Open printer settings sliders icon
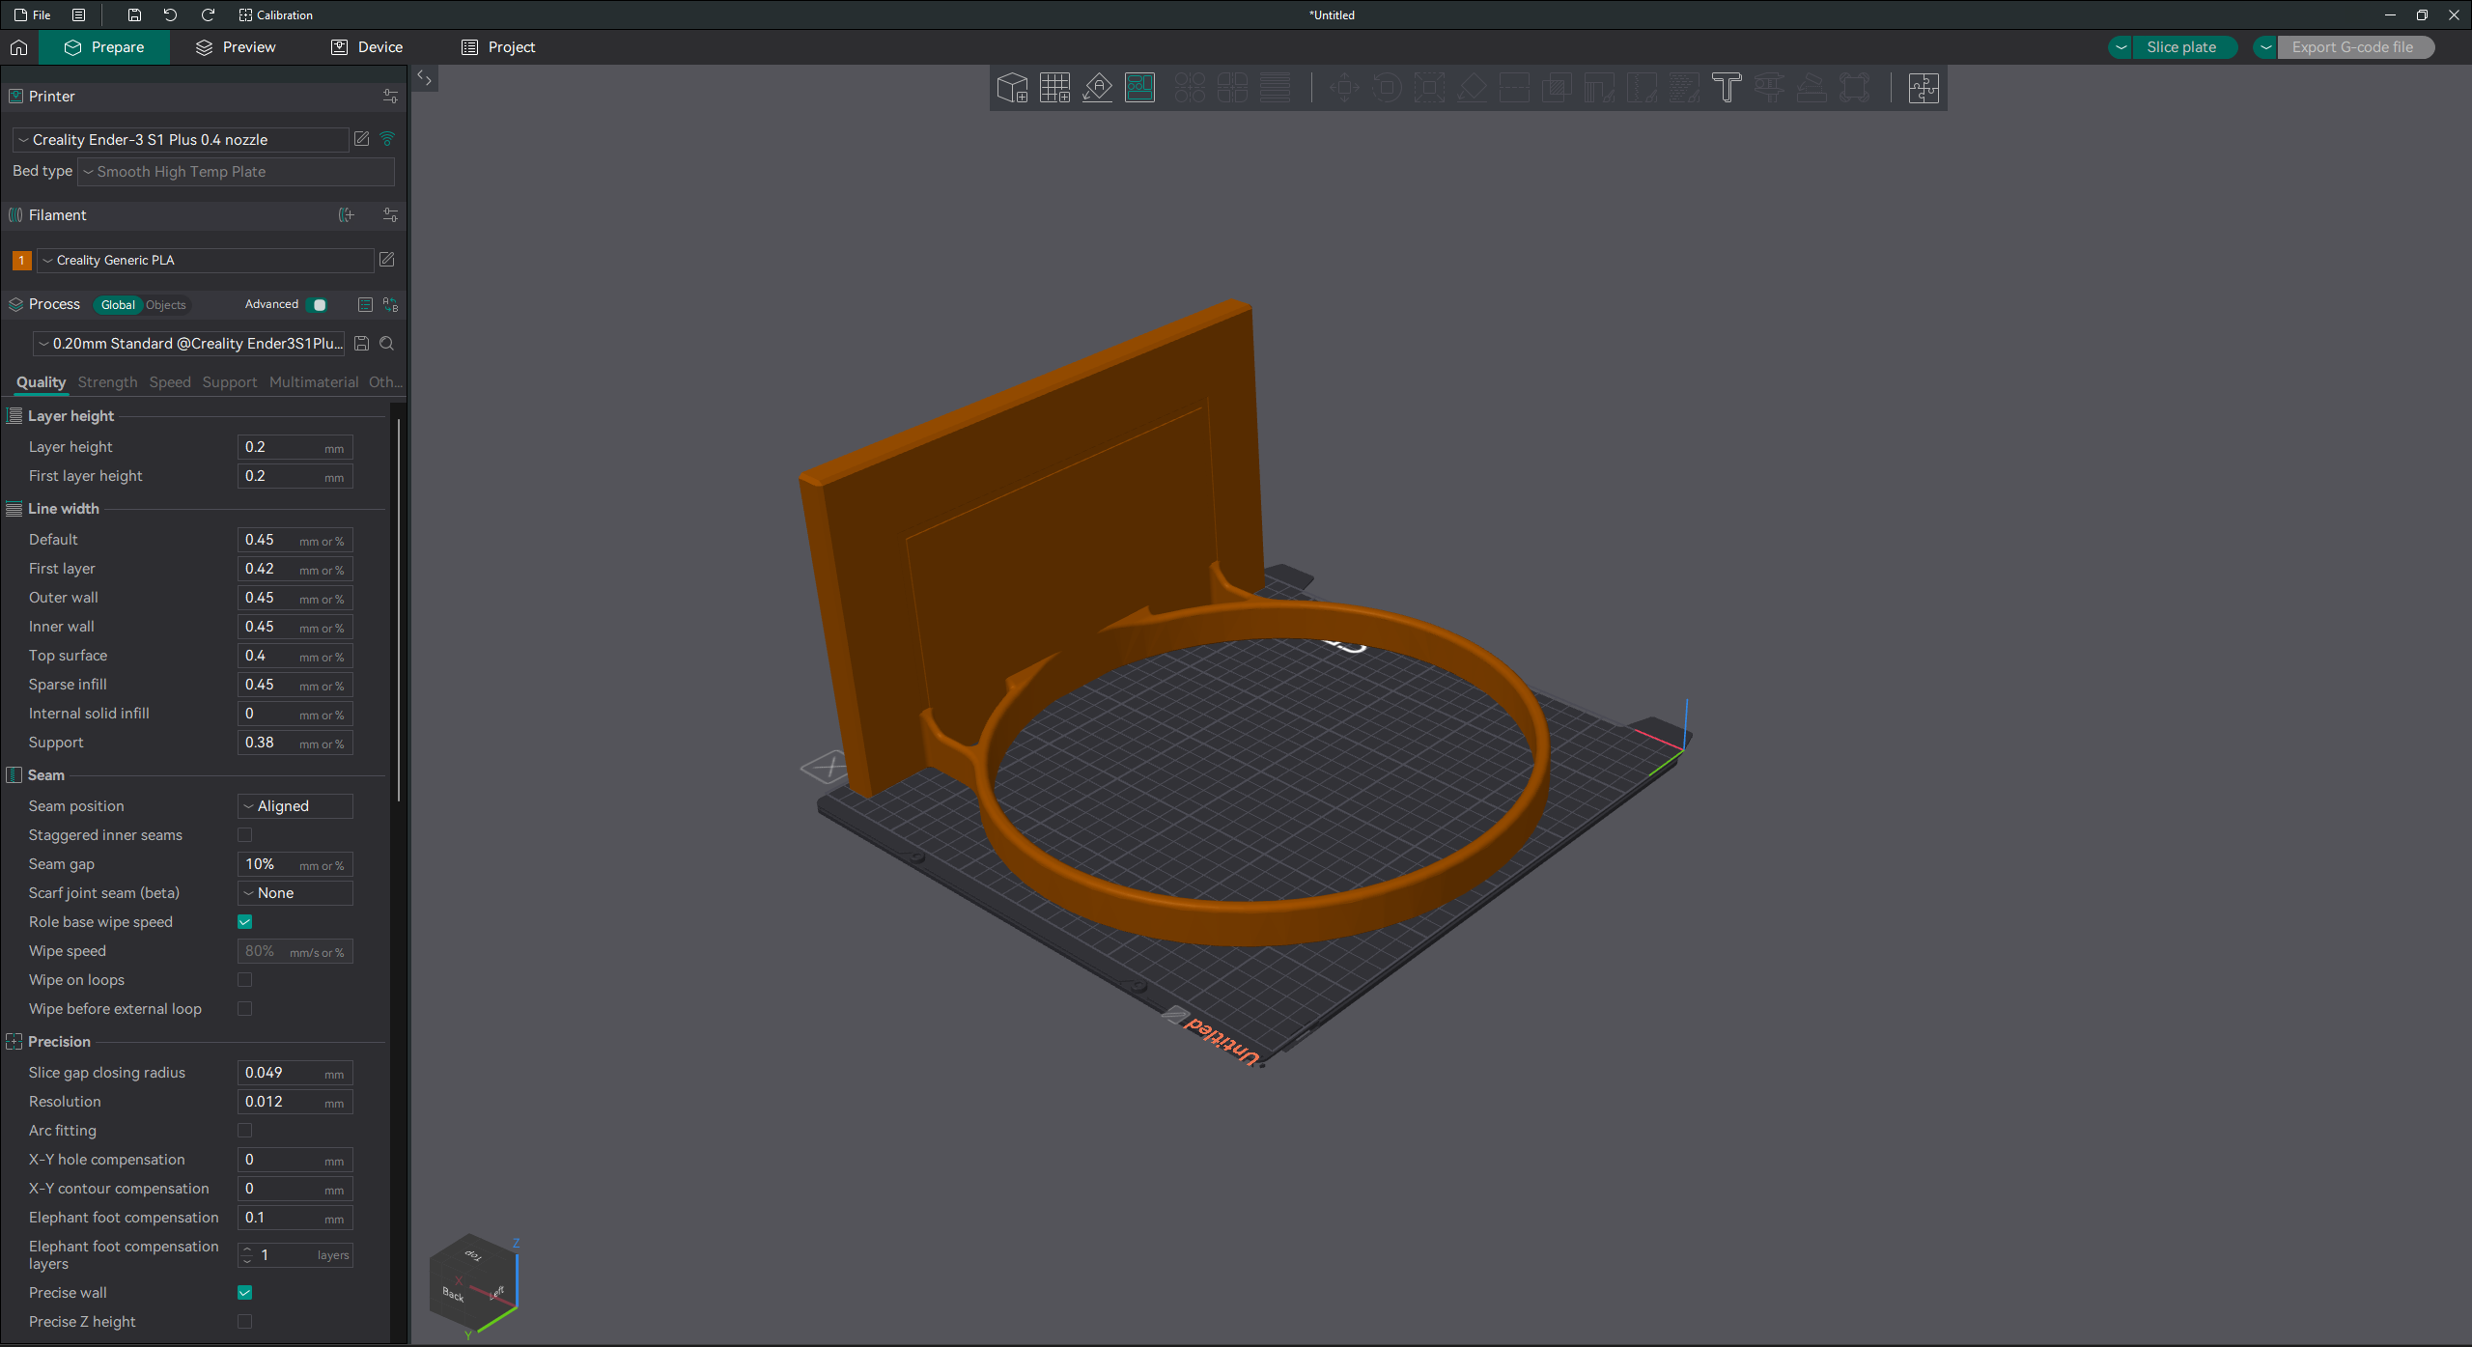The height and width of the screenshot is (1347, 2472). coord(390,97)
